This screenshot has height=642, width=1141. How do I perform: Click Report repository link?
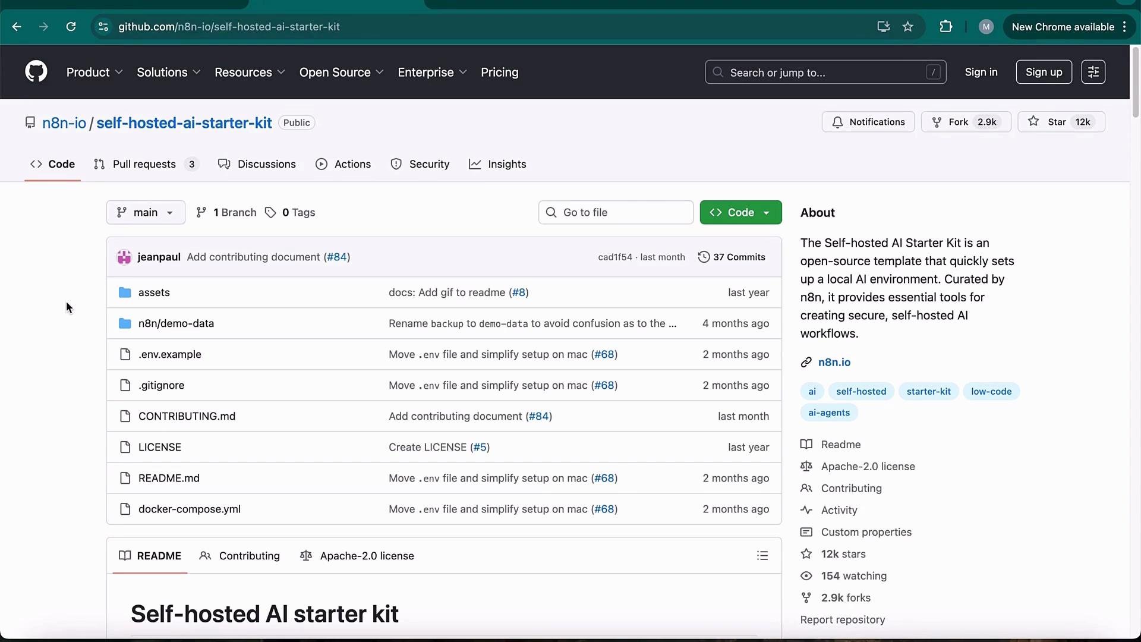[x=843, y=619]
